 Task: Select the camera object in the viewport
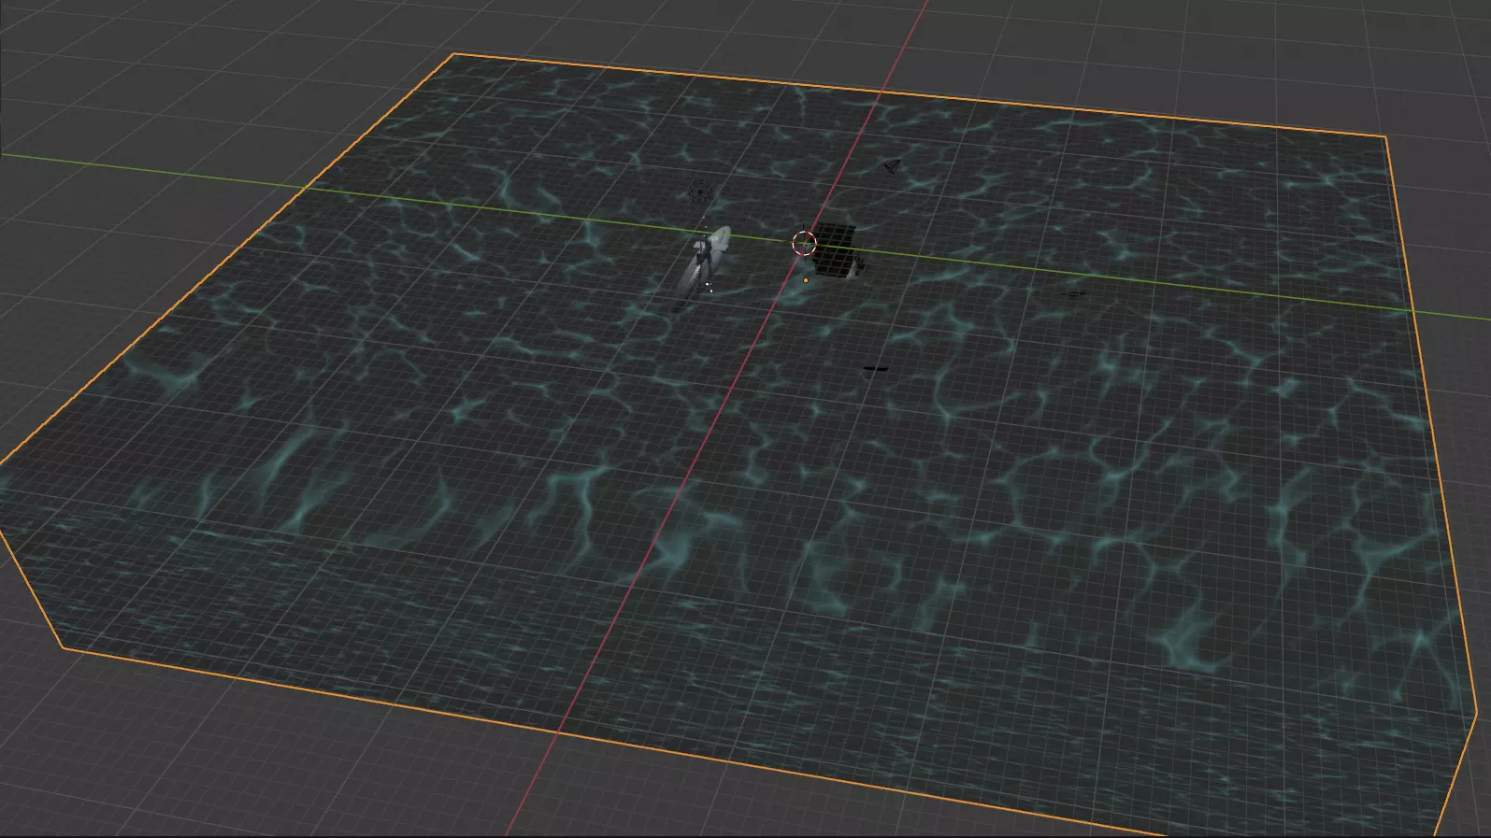(x=892, y=166)
